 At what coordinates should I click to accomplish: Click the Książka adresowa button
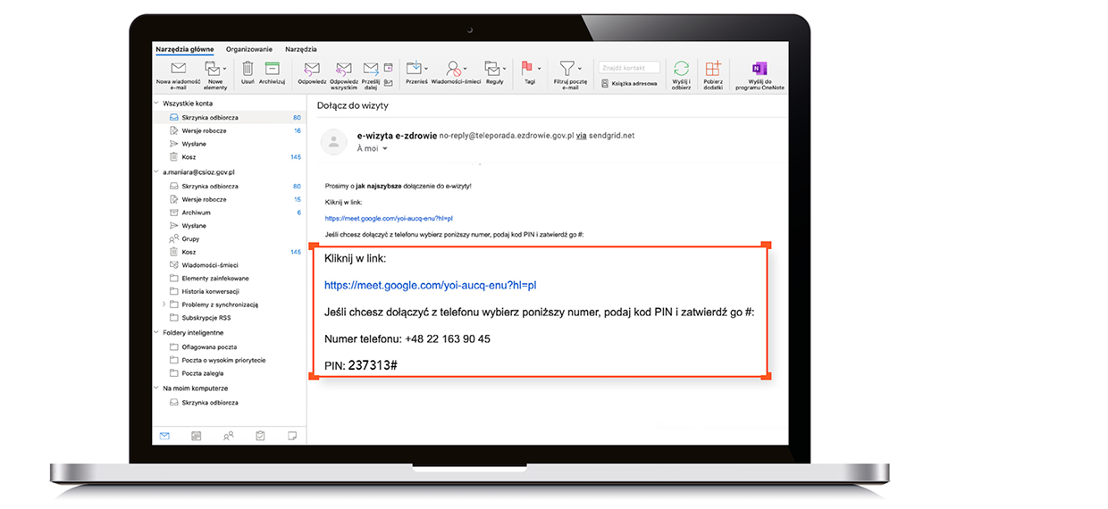[629, 83]
